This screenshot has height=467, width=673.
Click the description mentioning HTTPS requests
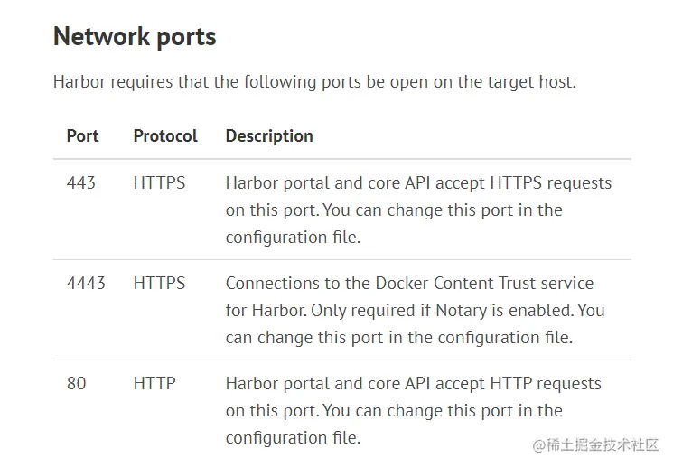[x=418, y=183]
